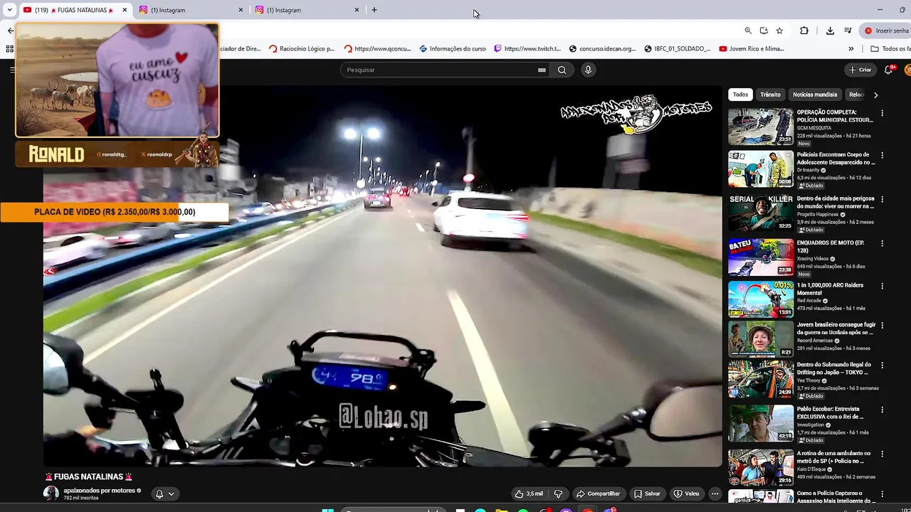911x512 pixels.
Task: Open the YouTube hamburger guide menu
Action: [x=11, y=70]
